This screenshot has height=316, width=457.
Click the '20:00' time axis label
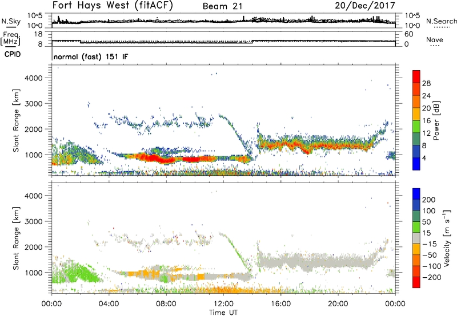[338, 304]
